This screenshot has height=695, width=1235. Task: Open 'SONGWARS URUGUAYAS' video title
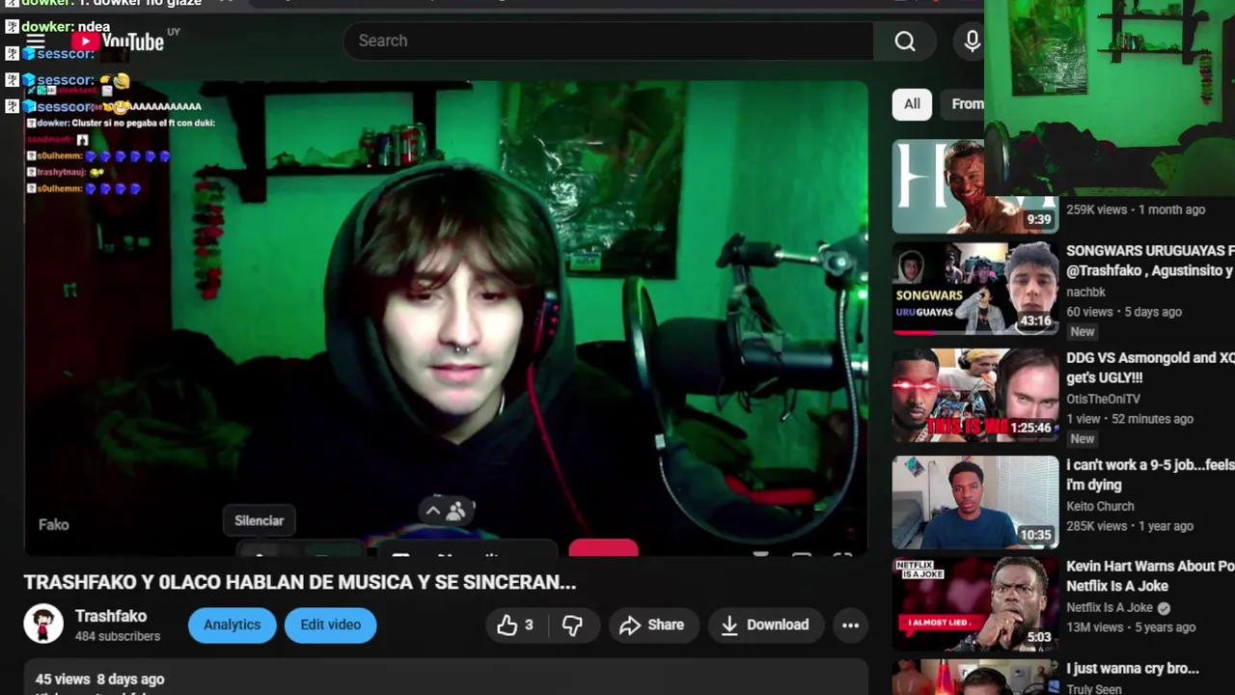tap(1150, 261)
